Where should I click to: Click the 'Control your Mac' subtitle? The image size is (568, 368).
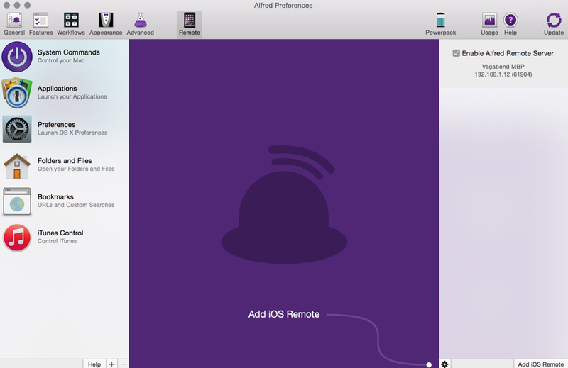tap(61, 60)
